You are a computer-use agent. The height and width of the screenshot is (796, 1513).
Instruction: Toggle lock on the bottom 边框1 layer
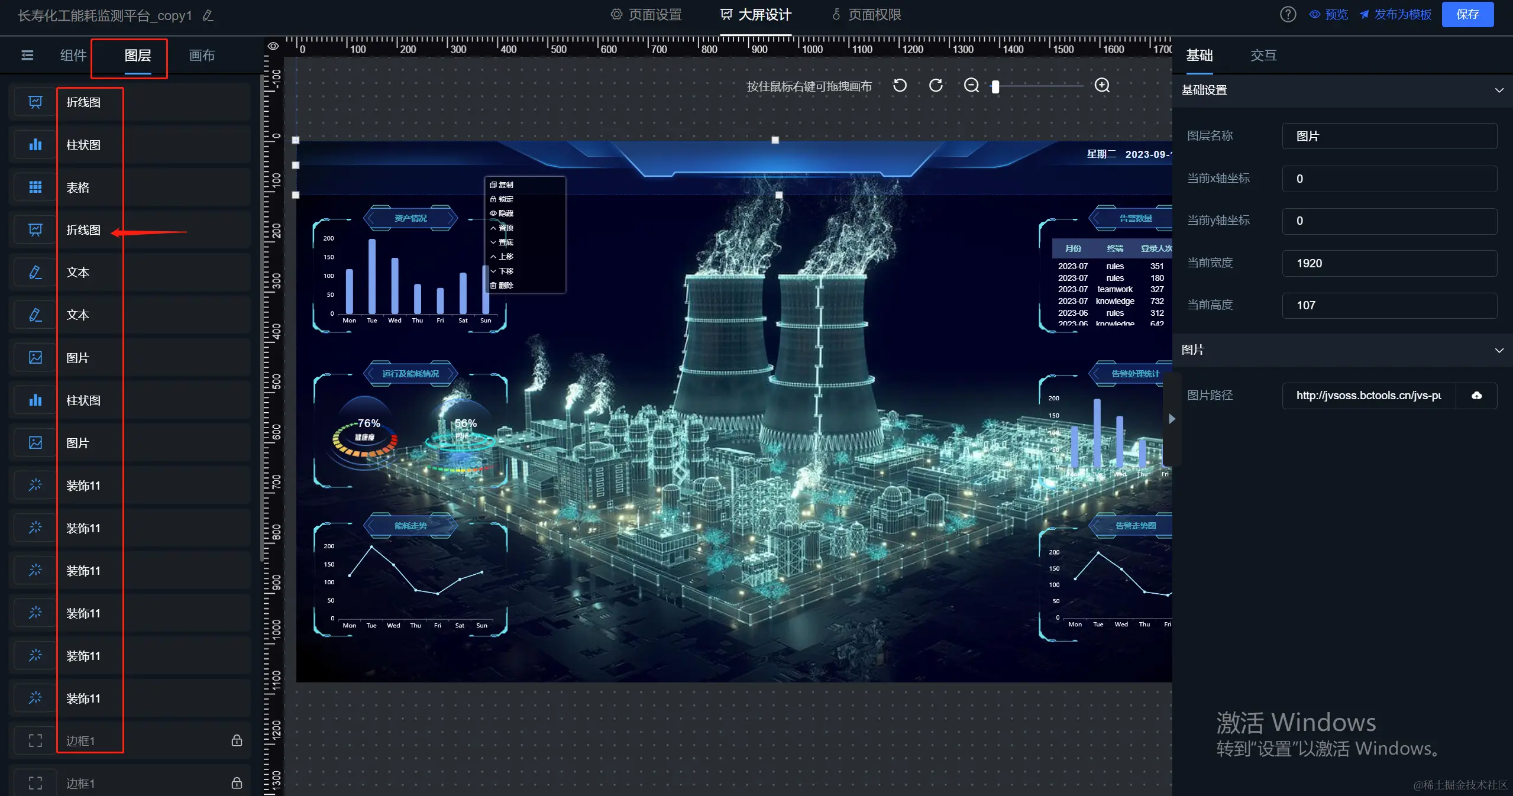point(237,783)
